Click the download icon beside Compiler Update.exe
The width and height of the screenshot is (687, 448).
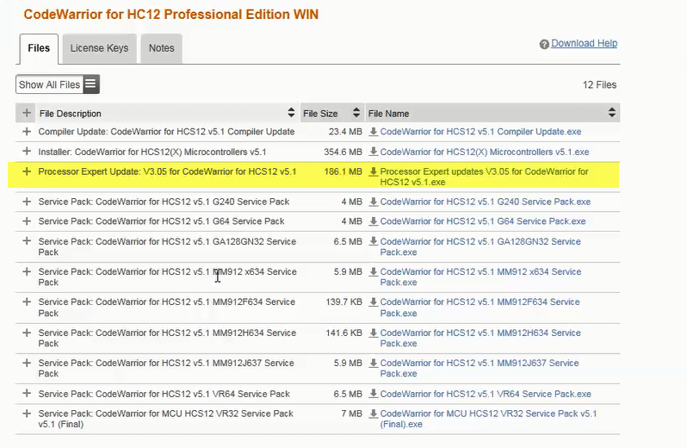pyautogui.click(x=374, y=132)
